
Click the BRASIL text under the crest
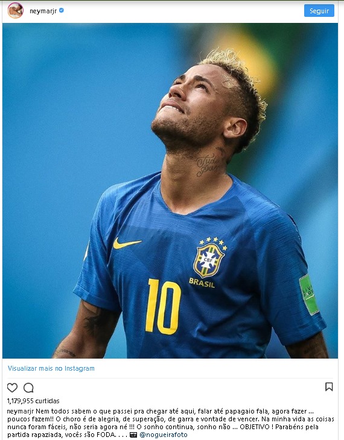point(202,283)
